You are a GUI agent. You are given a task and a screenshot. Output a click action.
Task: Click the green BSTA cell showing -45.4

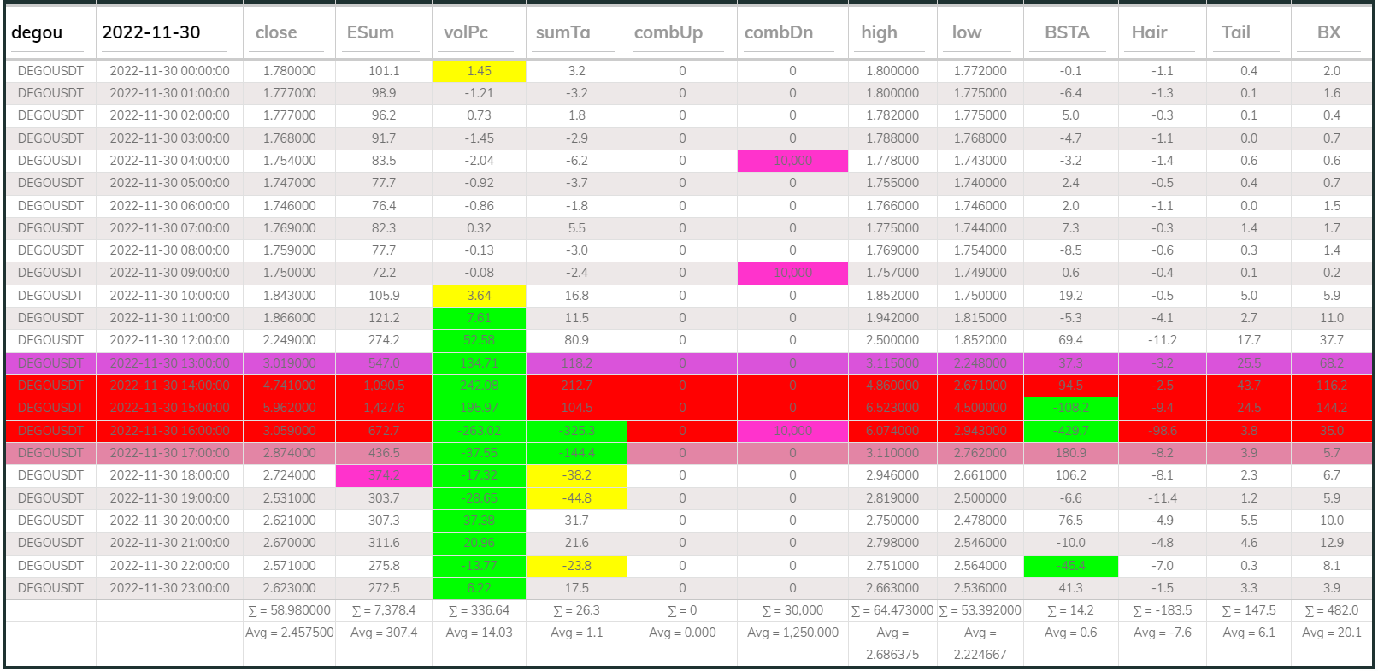tap(1070, 566)
